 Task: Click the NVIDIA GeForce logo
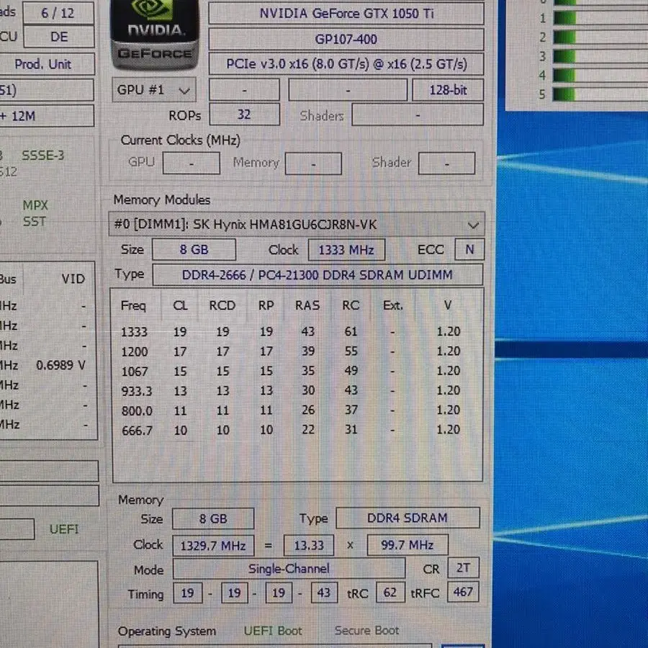[x=155, y=34]
